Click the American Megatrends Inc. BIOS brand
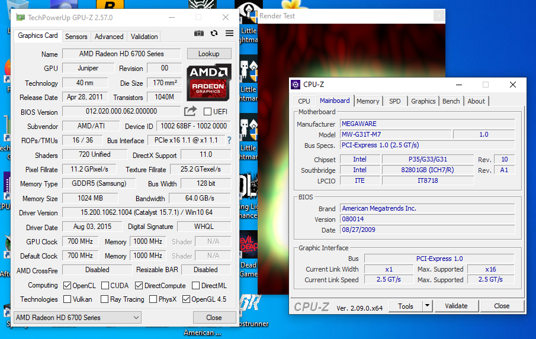 pyautogui.click(x=427, y=208)
